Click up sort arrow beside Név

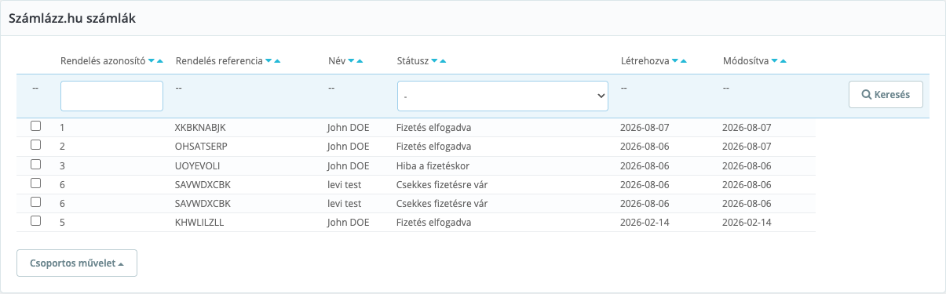point(359,60)
